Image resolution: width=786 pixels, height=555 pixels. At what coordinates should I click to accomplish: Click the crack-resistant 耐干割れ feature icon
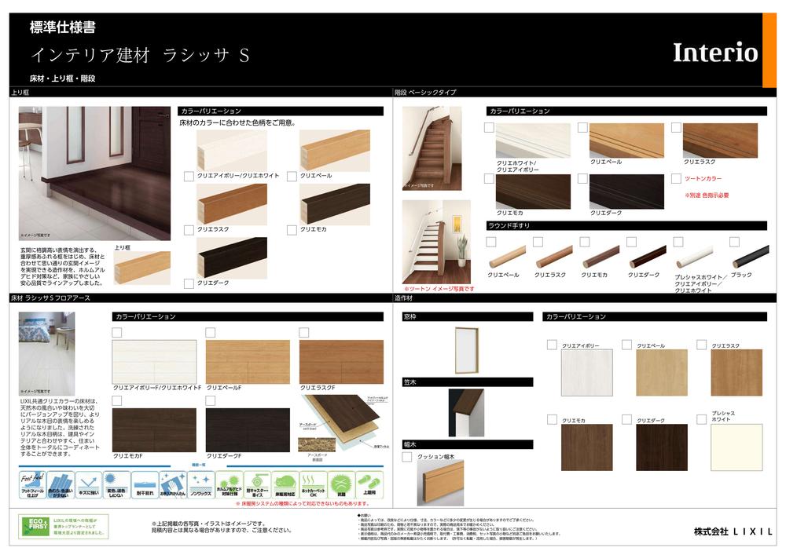point(145,484)
